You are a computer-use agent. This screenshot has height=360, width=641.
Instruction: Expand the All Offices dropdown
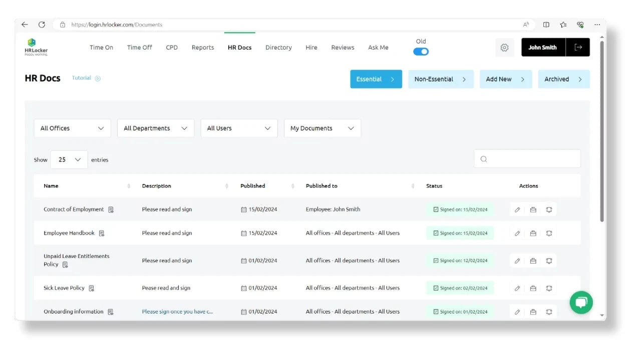(72, 128)
